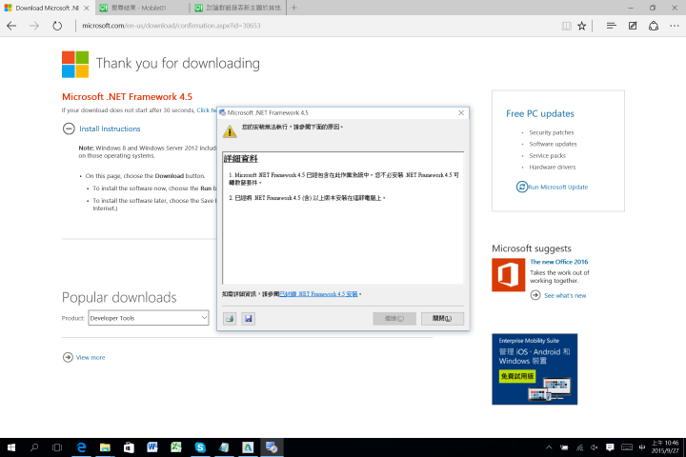Open reading view book icon
Image resolution: width=686 pixels, height=457 pixels.
pyautogui.click(x=567, y=26)
